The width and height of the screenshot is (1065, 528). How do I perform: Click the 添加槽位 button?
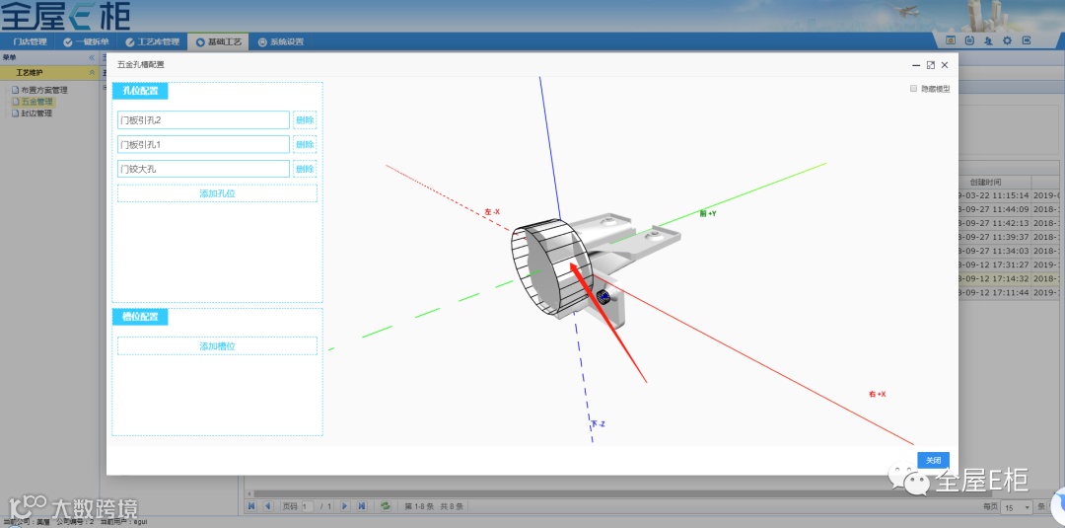pyautogui.click(x=217, y=345)
